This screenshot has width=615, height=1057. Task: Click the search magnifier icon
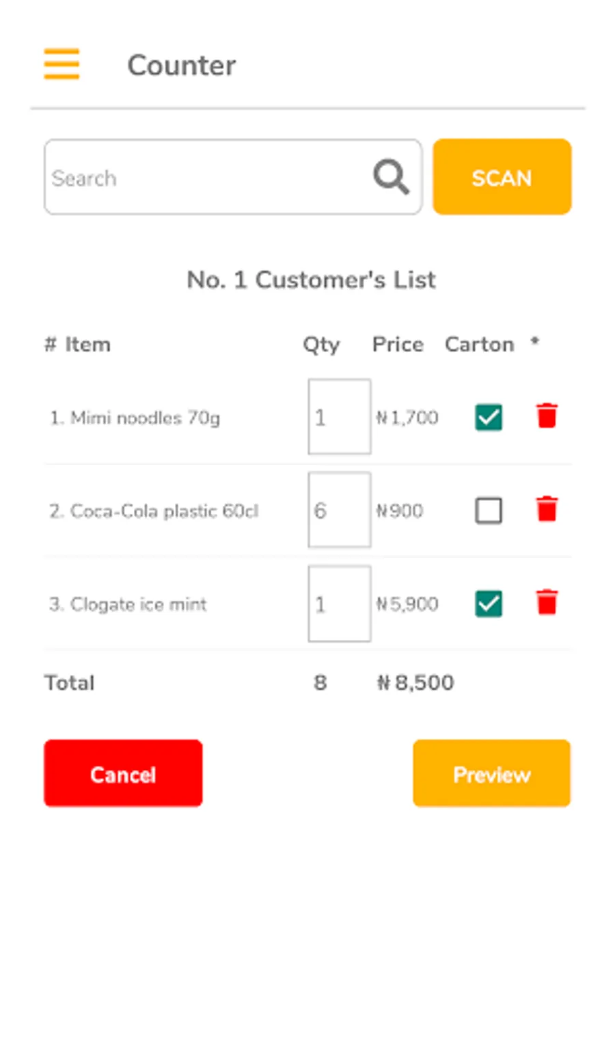click(391, 177)
